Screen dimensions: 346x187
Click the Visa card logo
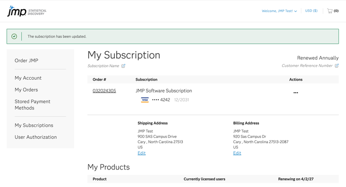click(145, 100)
